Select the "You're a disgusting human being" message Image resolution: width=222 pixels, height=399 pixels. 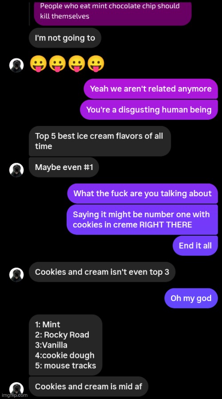click(149, 110)
